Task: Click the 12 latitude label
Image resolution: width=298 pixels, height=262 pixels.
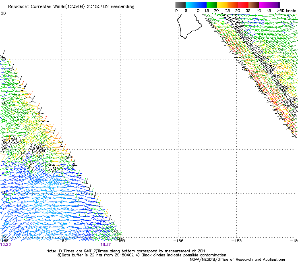Action: pos(3,193)
